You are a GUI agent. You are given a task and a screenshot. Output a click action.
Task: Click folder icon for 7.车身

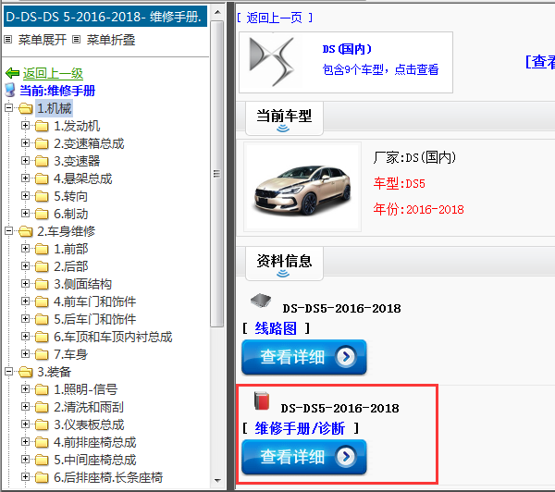click(42, 354)
